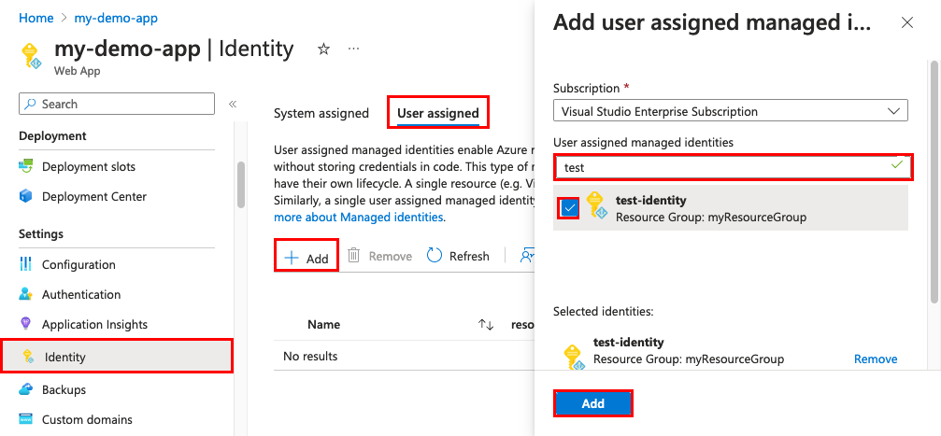The width and height of the screenshot is (941, 436).
Task: Click the Refresh toolbar button
Action: [x=458, y=256]
